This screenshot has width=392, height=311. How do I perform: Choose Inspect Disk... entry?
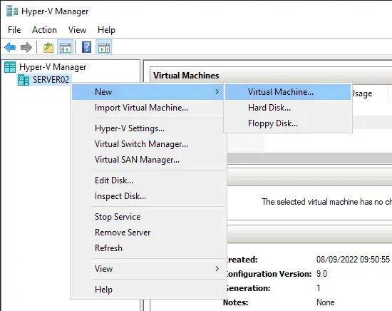click(148, 196)
